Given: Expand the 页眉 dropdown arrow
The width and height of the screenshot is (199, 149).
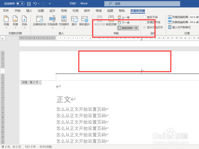Looking at the screenshot, I should 6,28.
